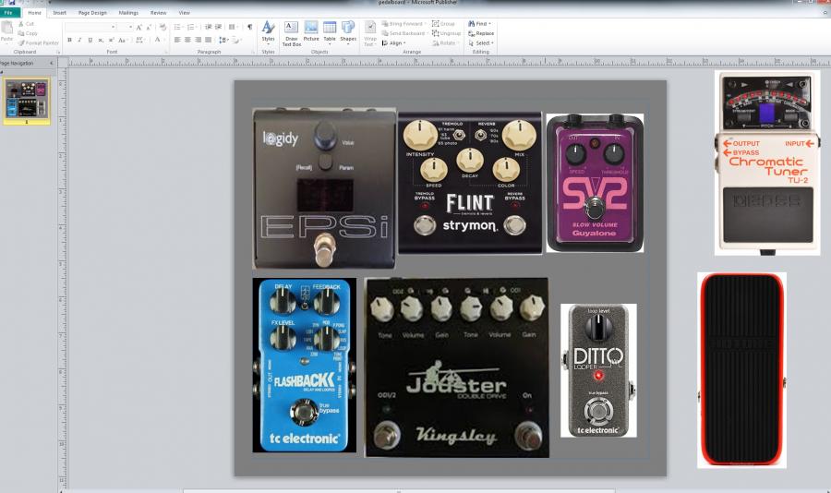Click the Cut command
The width and height of the screenshot is (831, 493).
coord(26,24)
